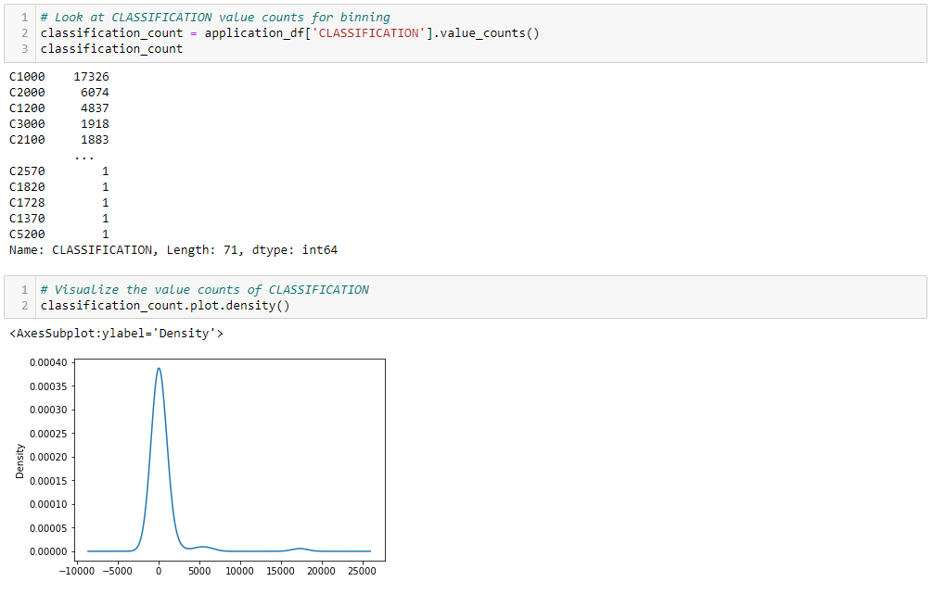Click the 'Name: CLASSIFICATION, Length: 71' summary line
Image resolution: width=933 pixels, height=594 pixels.
click(x=173, y=250)
